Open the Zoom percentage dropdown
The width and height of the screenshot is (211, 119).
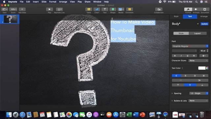(13, 9)
